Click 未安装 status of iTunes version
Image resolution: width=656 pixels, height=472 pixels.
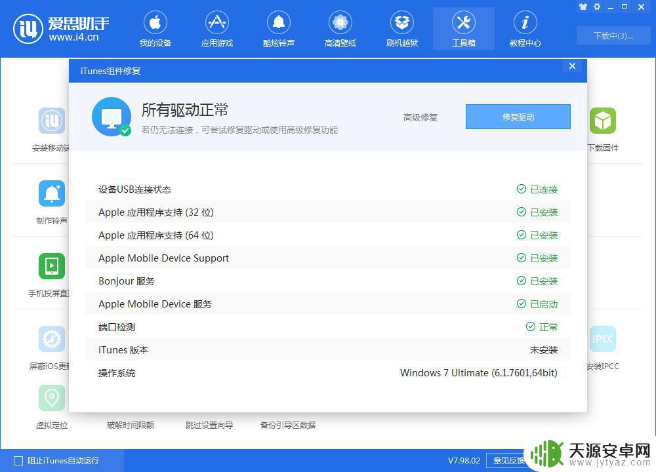pos(543,350)
